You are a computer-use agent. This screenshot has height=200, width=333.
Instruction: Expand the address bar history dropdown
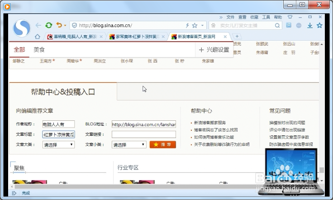click(202, 25)
